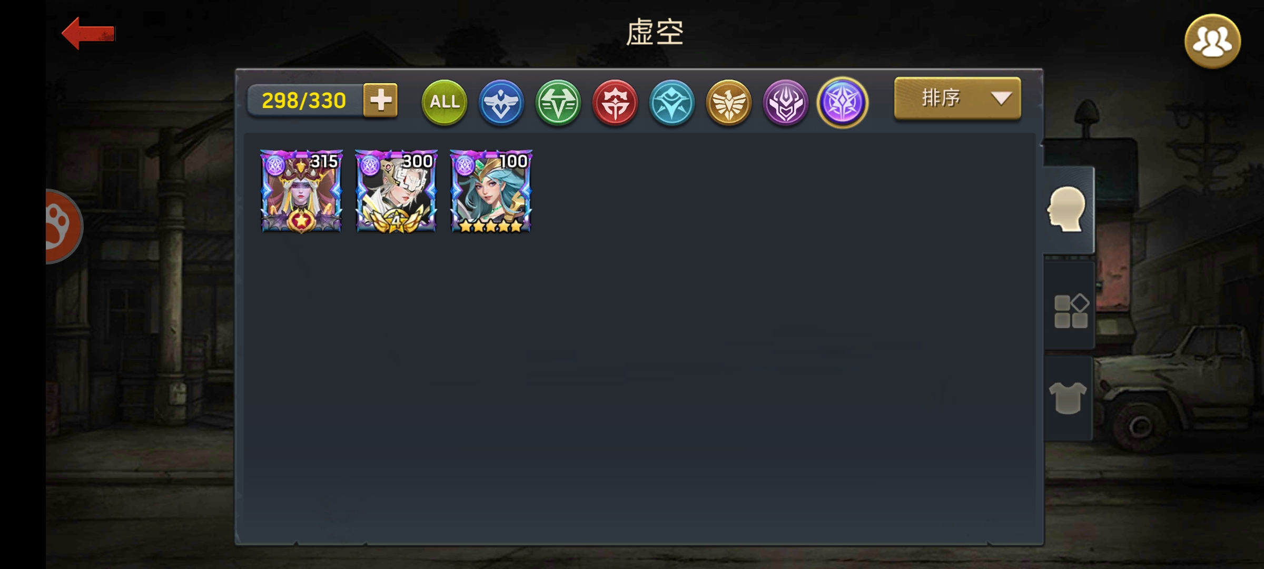The width and height of the screenshot is (1264, 569).
Task: Select the Void faction star filter
Action: pyautogui.click(x=842, y=102)
